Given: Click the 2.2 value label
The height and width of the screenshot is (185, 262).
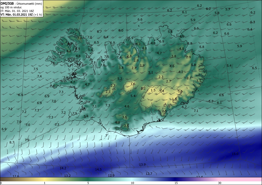Looking at the screenshot, I should pyautogui.click(x=143, y=88).
